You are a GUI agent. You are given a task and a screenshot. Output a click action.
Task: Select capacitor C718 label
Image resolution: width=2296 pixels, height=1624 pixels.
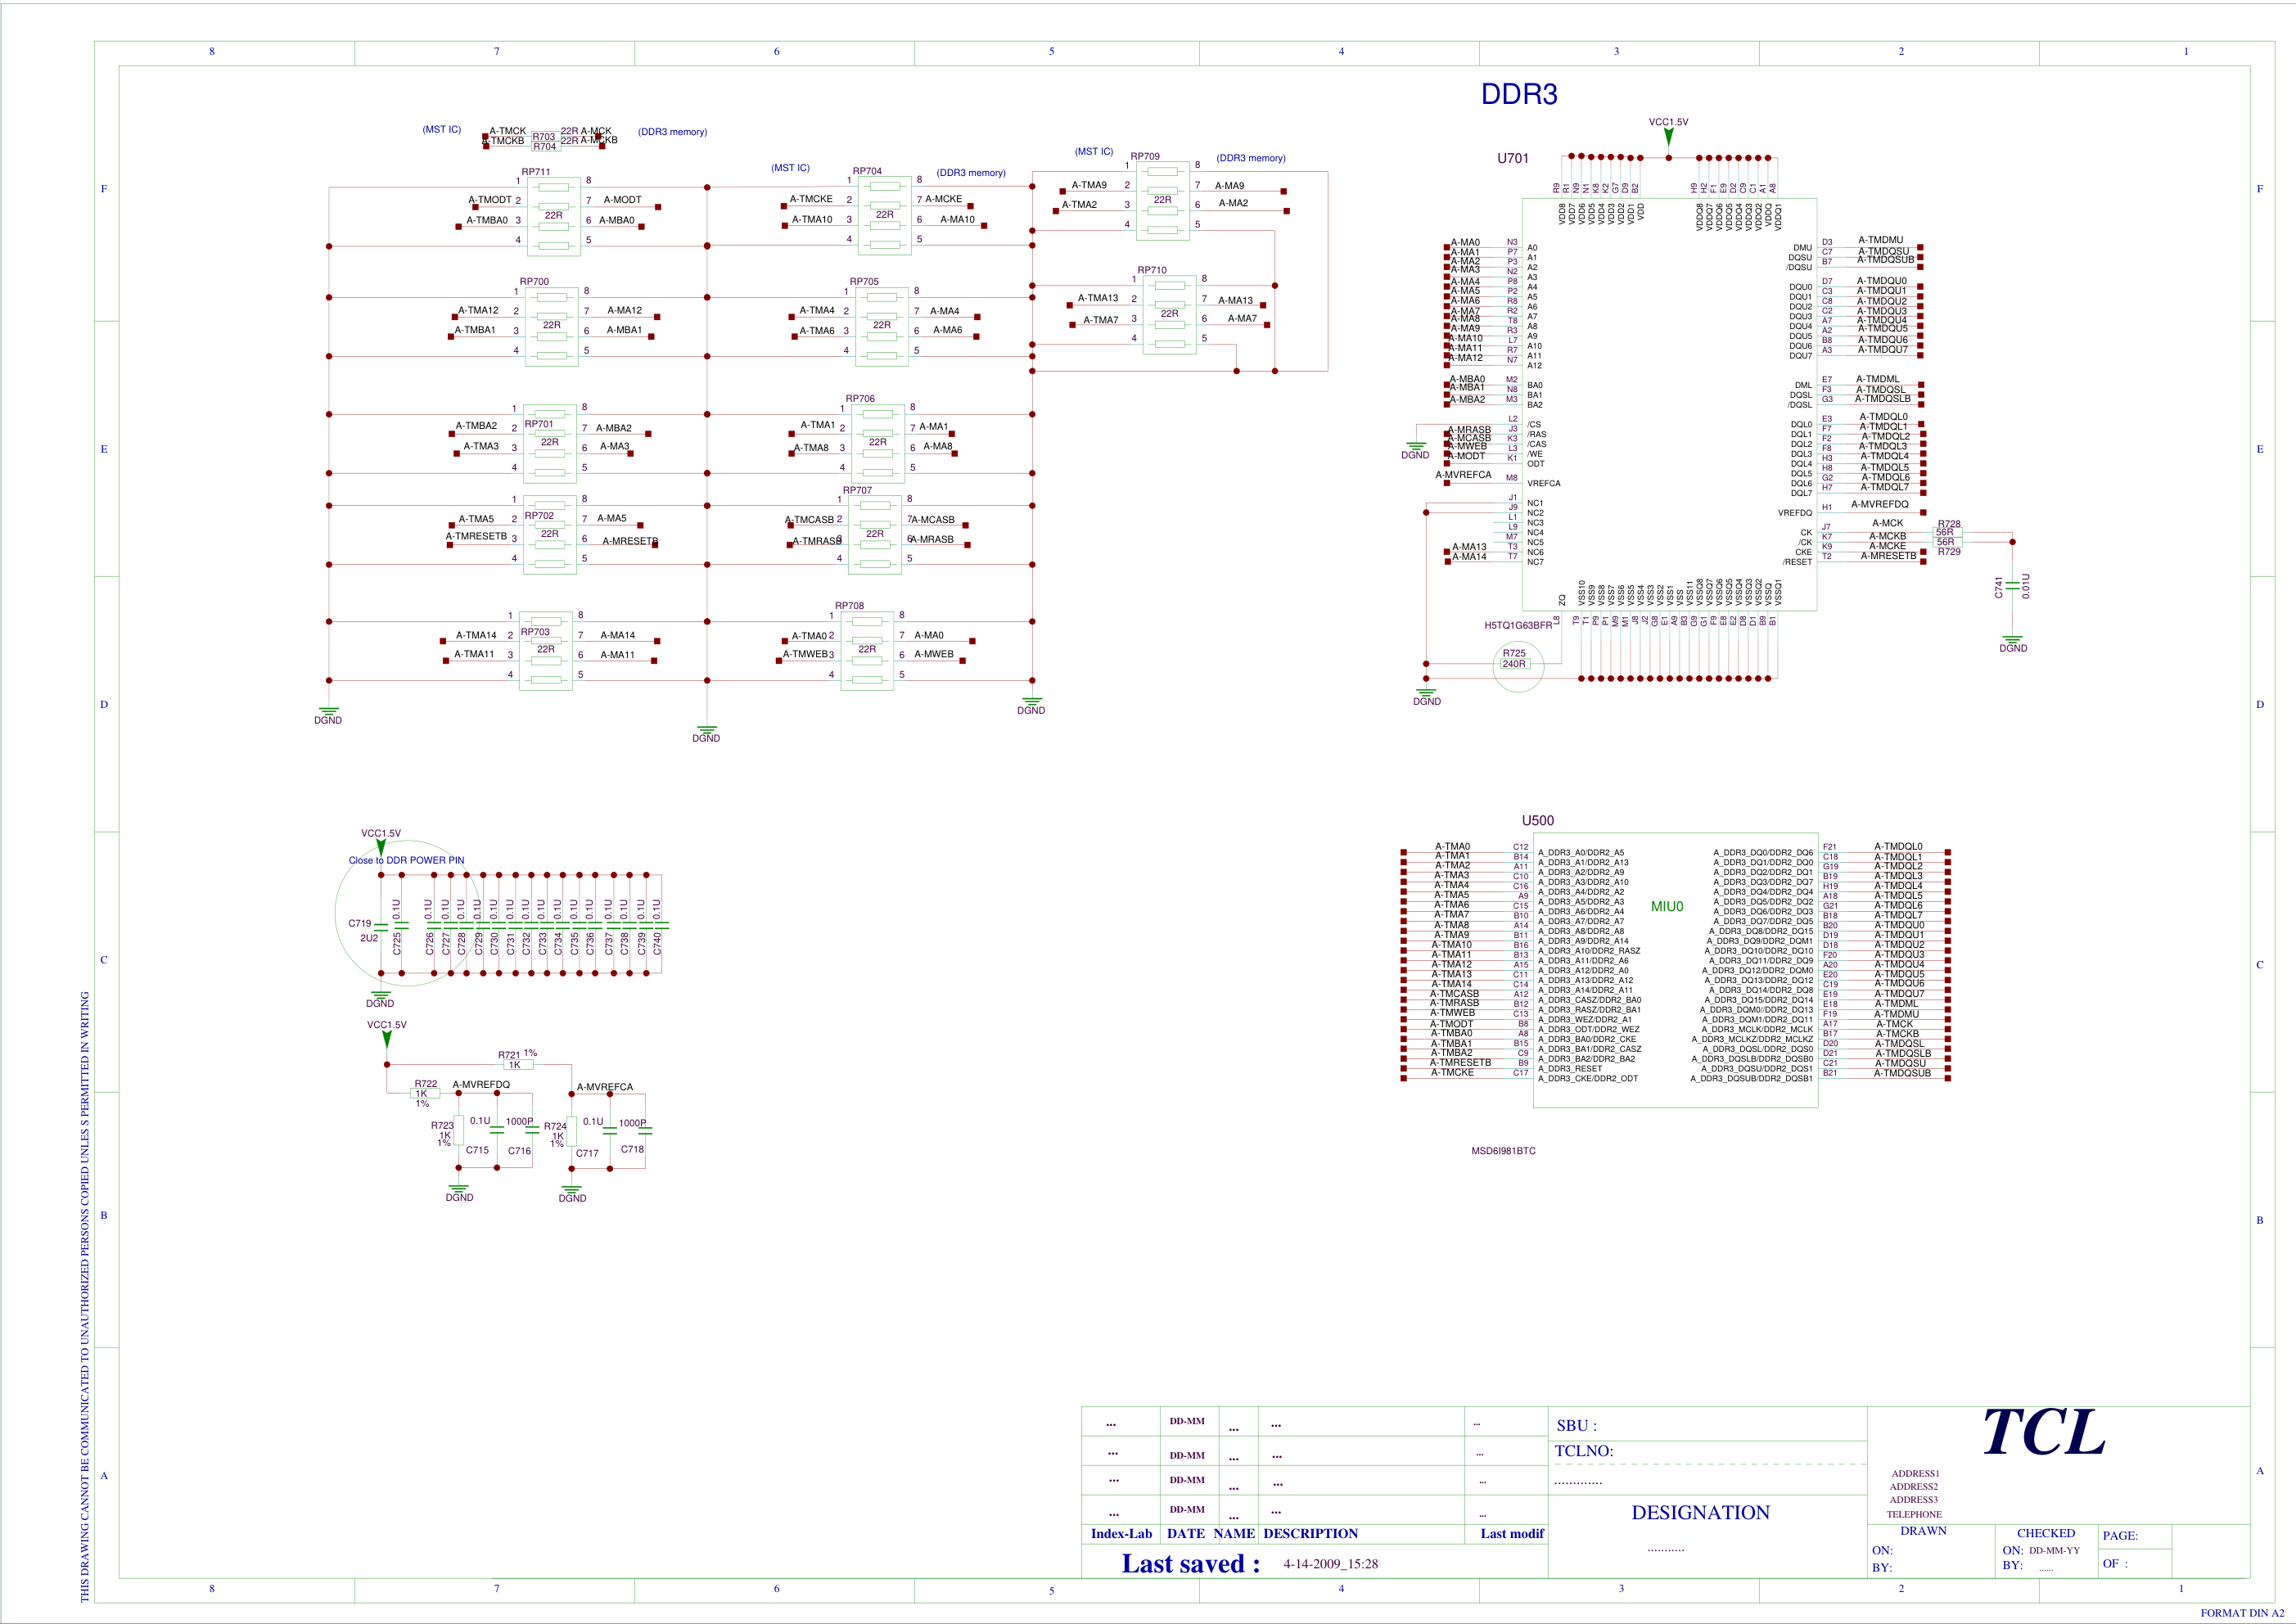point(632,1150)
